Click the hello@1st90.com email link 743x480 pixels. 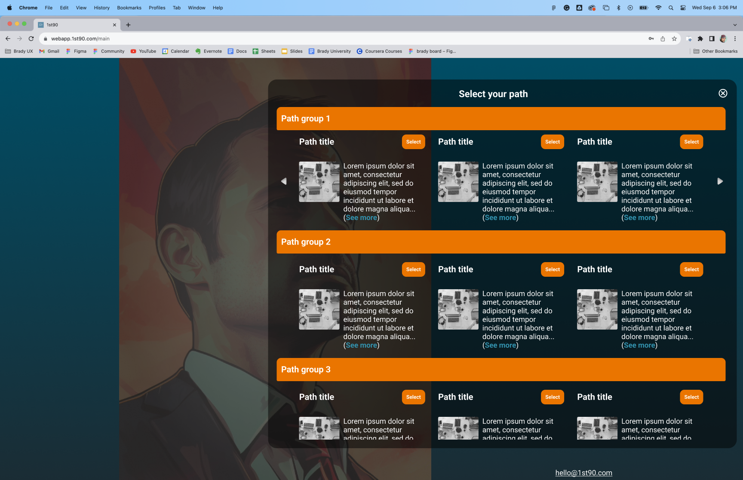click(x=583, y=473)
